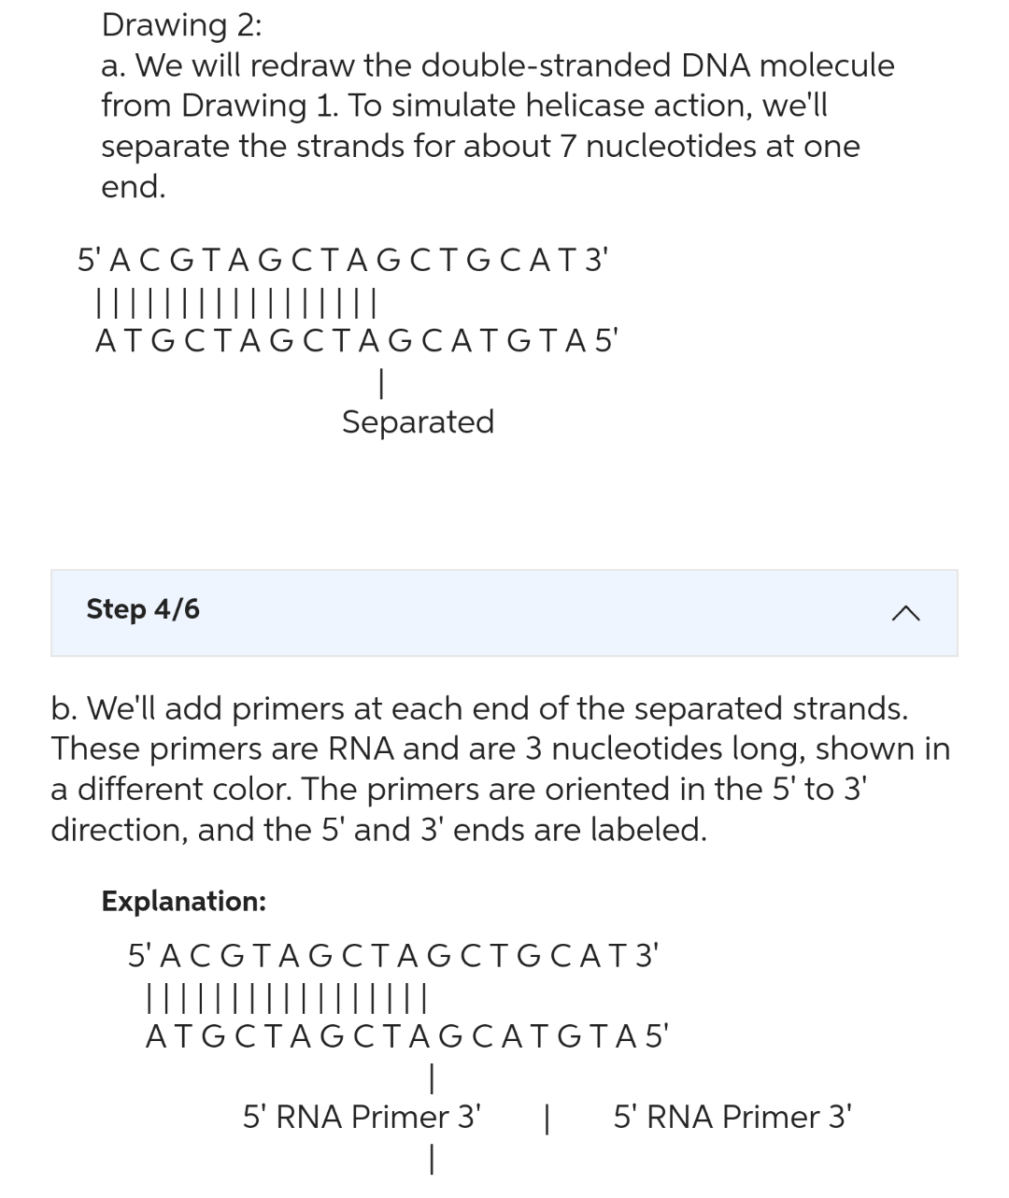Select the top strand sequence in Explanation section
The image size is (1009, 1198).
pyautogui.click(x=392, y=954)
